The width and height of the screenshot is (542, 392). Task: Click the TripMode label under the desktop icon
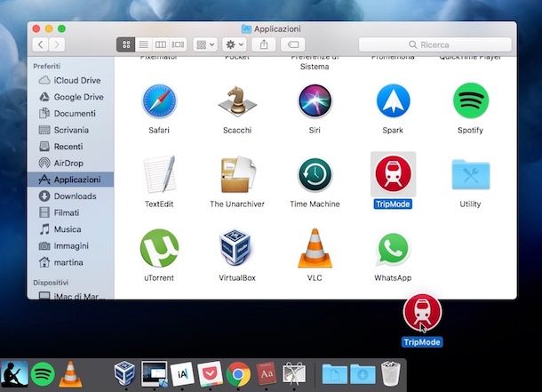click(x=422, y=342)
